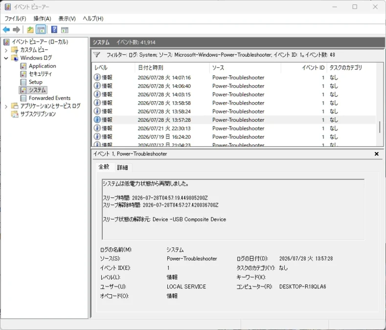Click the Setup log icon in the tree
The width and height of the screenshot is (386, 330).
pyautogui.click(x=23, y=82)
